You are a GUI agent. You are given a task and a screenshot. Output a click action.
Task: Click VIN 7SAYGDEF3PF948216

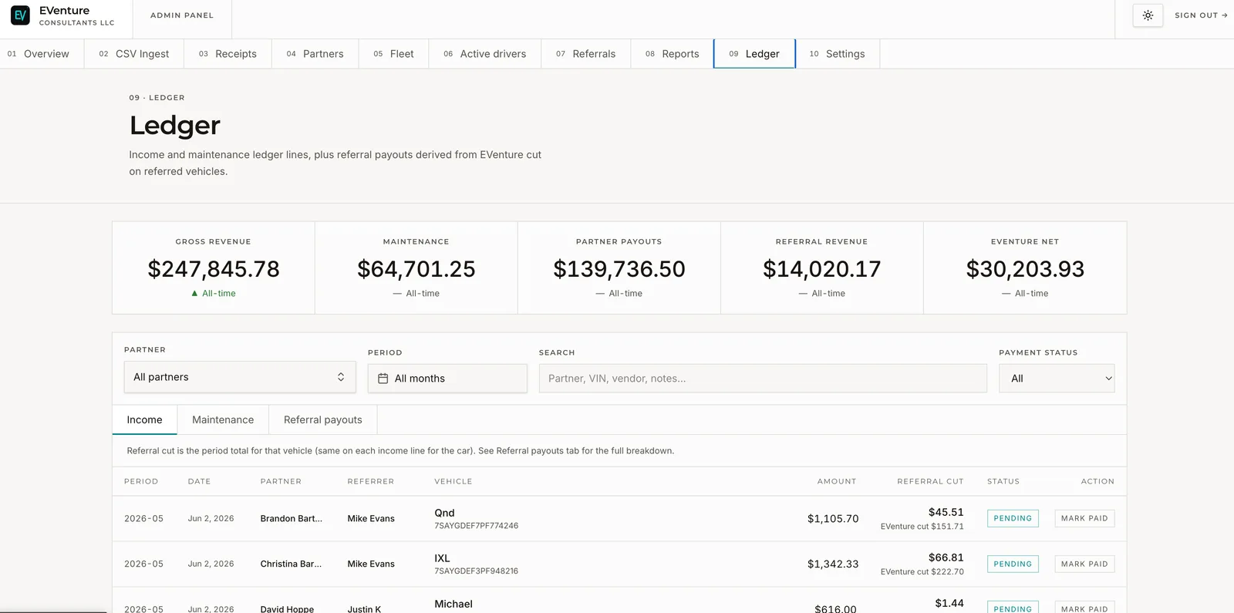coord(476,571)
